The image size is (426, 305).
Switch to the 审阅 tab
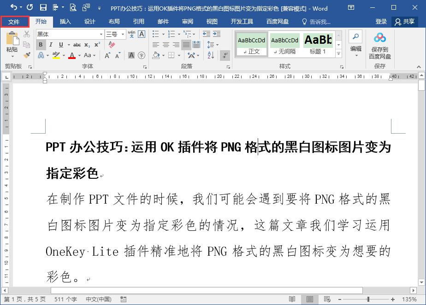pyautogui.click(x=188, y=22)
